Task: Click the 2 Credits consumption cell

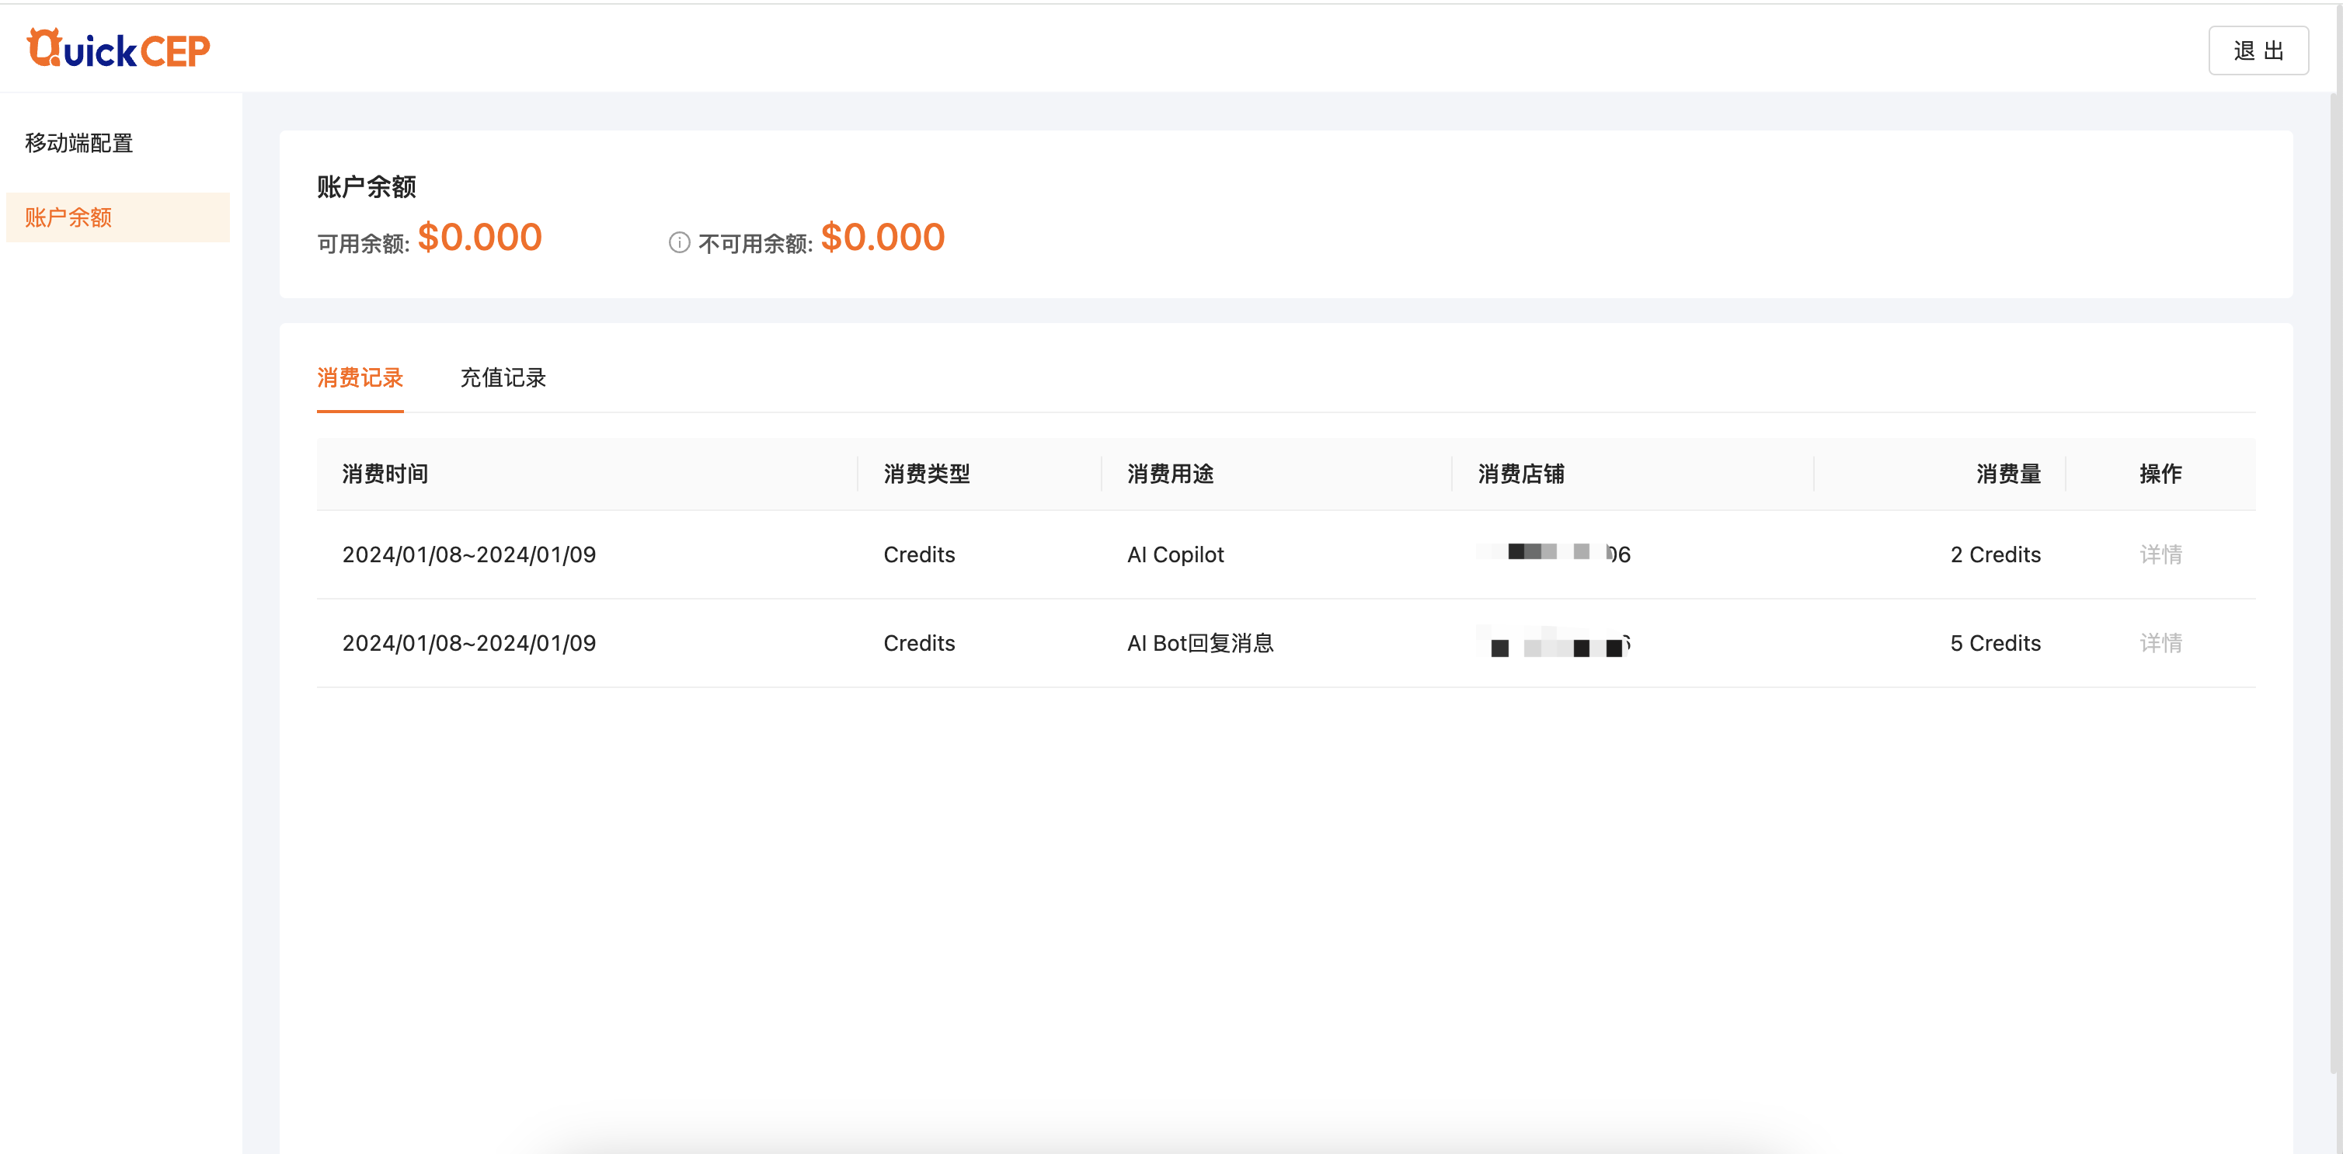Action: click(x=1995, y=554)
